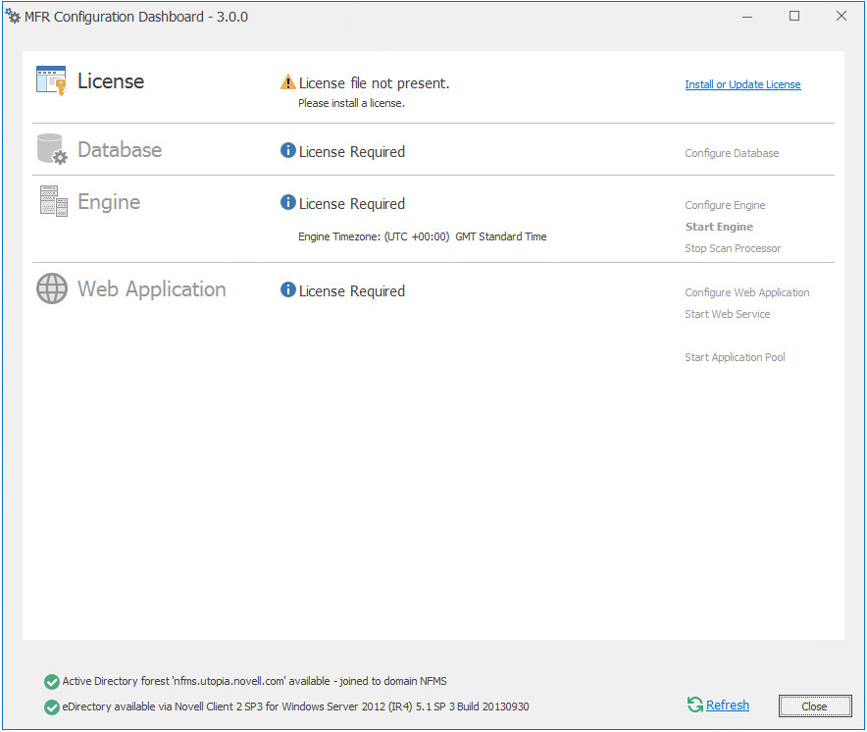Click the MFR gear icon in title bar
Screen dimensions: 867x732
click(13, 16)
